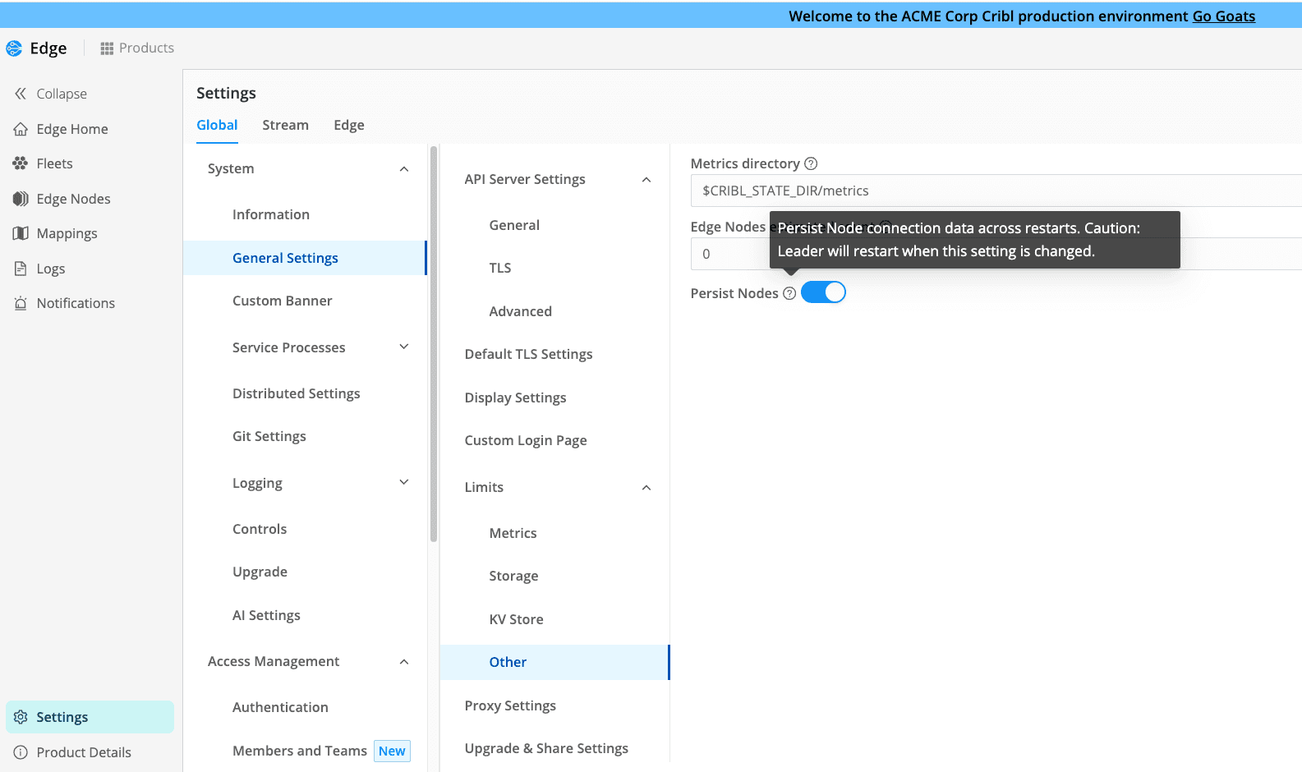The height and width of the screenshot is (772, 1302).
Task: Open the Products grid icon
Action: (x=107, y=48)
